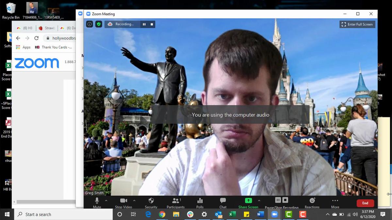
Task: Click the green encryption shield icon
Action: tap(99, 24)
